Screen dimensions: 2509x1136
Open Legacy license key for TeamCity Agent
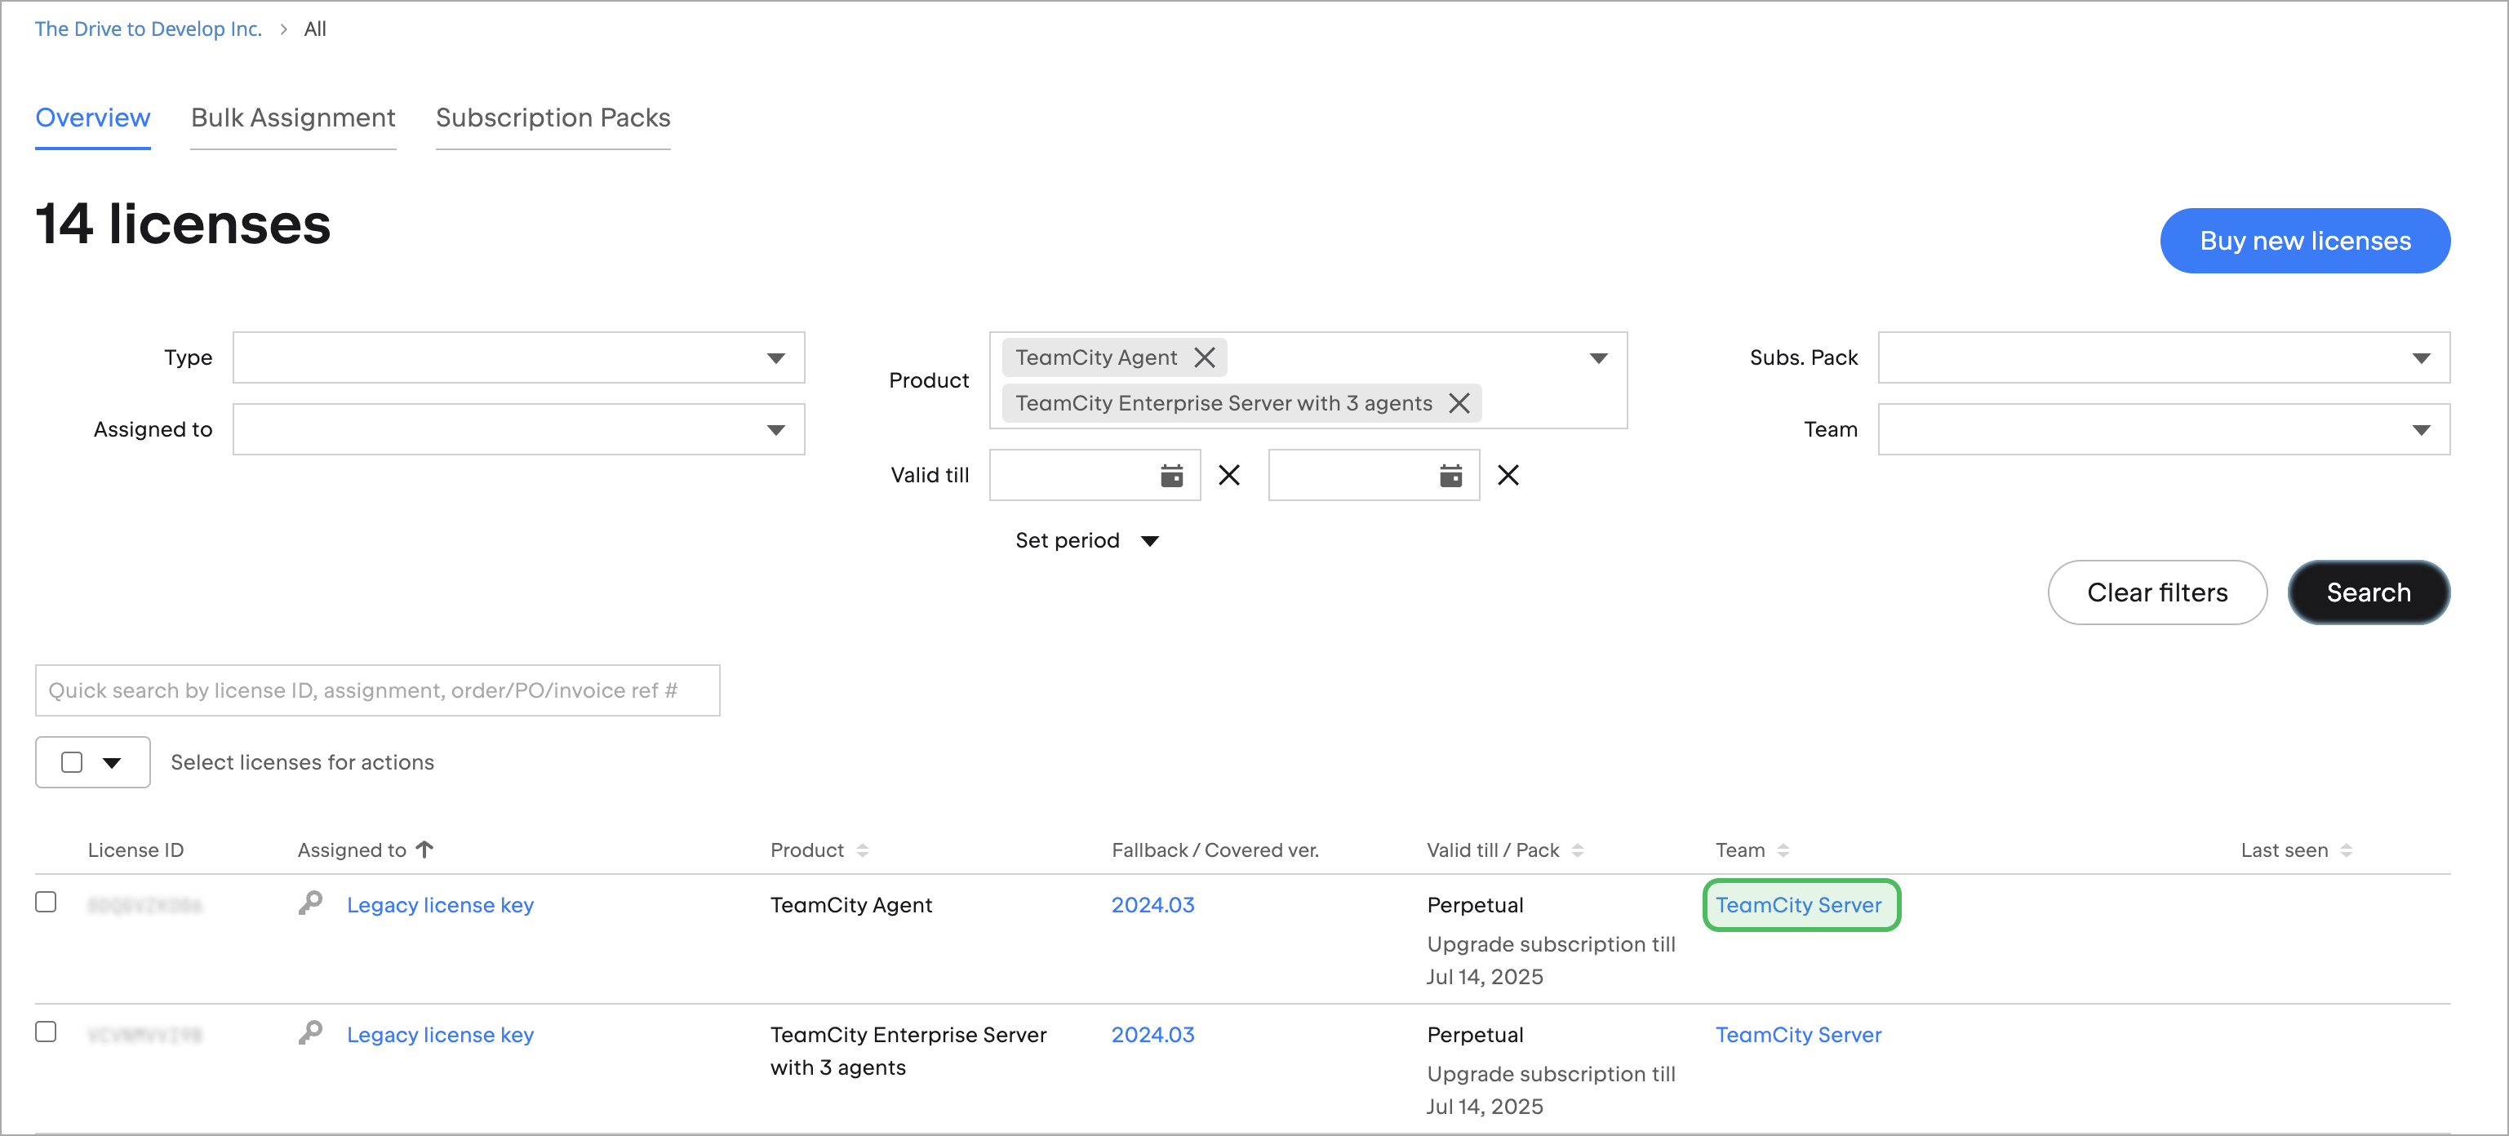click(440, 905)
